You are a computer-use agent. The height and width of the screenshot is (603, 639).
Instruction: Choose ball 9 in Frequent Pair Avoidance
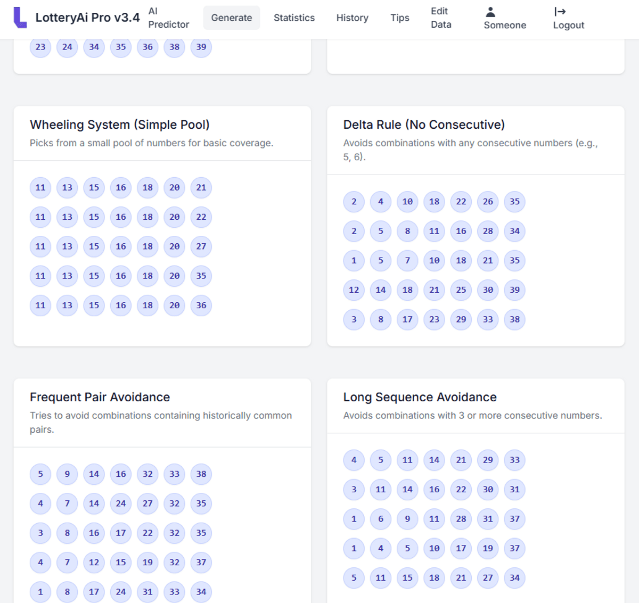(x=67, y=474)
